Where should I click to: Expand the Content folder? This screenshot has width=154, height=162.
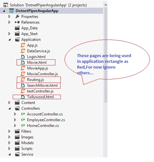tap(9, 103)
